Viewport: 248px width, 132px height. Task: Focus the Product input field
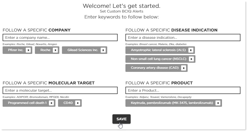click(183, 90)
